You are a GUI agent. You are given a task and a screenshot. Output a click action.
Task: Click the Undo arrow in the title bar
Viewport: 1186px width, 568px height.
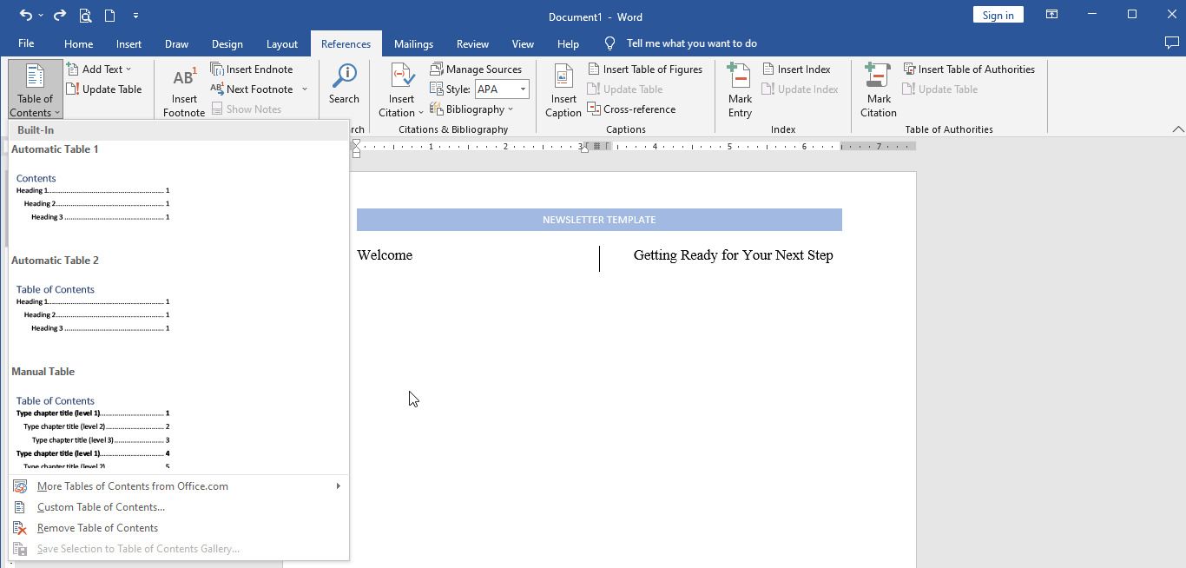(26, 15)
